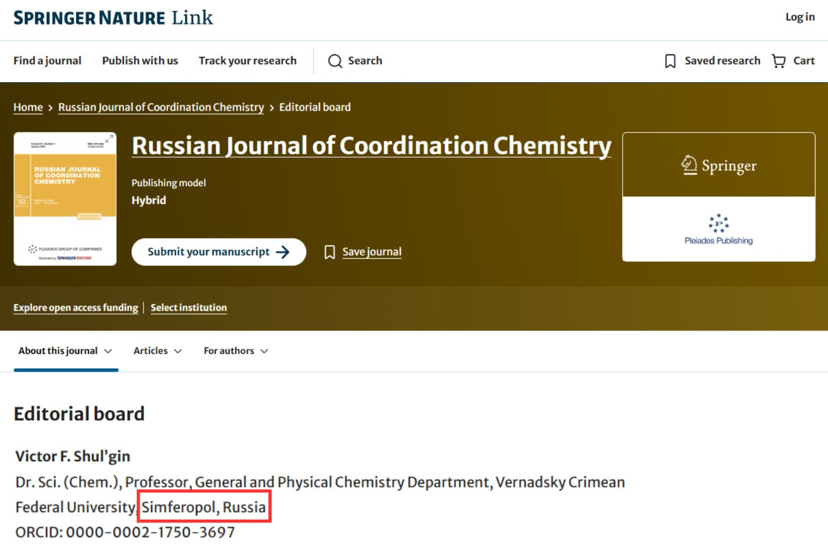Viewport: 828px width, 551px height.
Task: Click the Pleiades Publishing logo
Action: pyautogui.click(x=718, y=229)
